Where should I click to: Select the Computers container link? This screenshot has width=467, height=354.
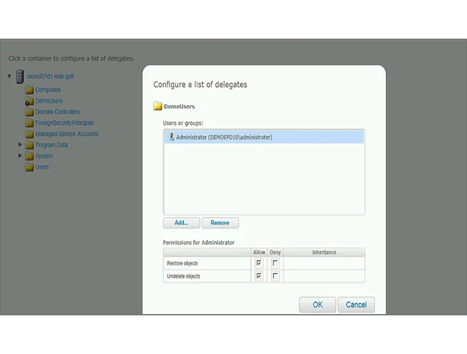(48, 90)
